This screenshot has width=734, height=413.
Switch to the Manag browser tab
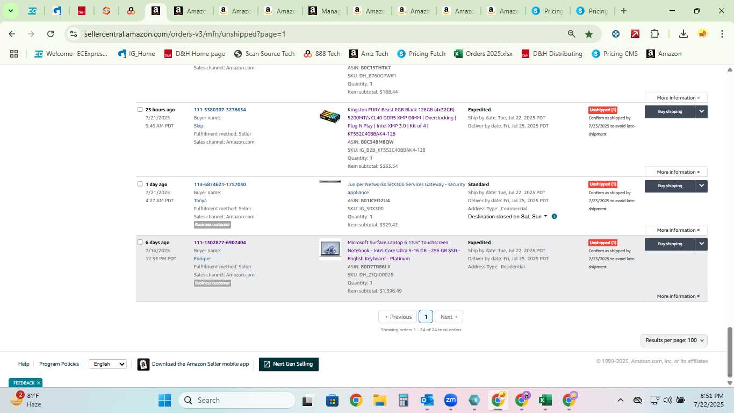(x=324, y=11)
